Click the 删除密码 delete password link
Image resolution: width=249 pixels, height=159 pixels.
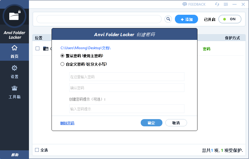click(67, 123)
